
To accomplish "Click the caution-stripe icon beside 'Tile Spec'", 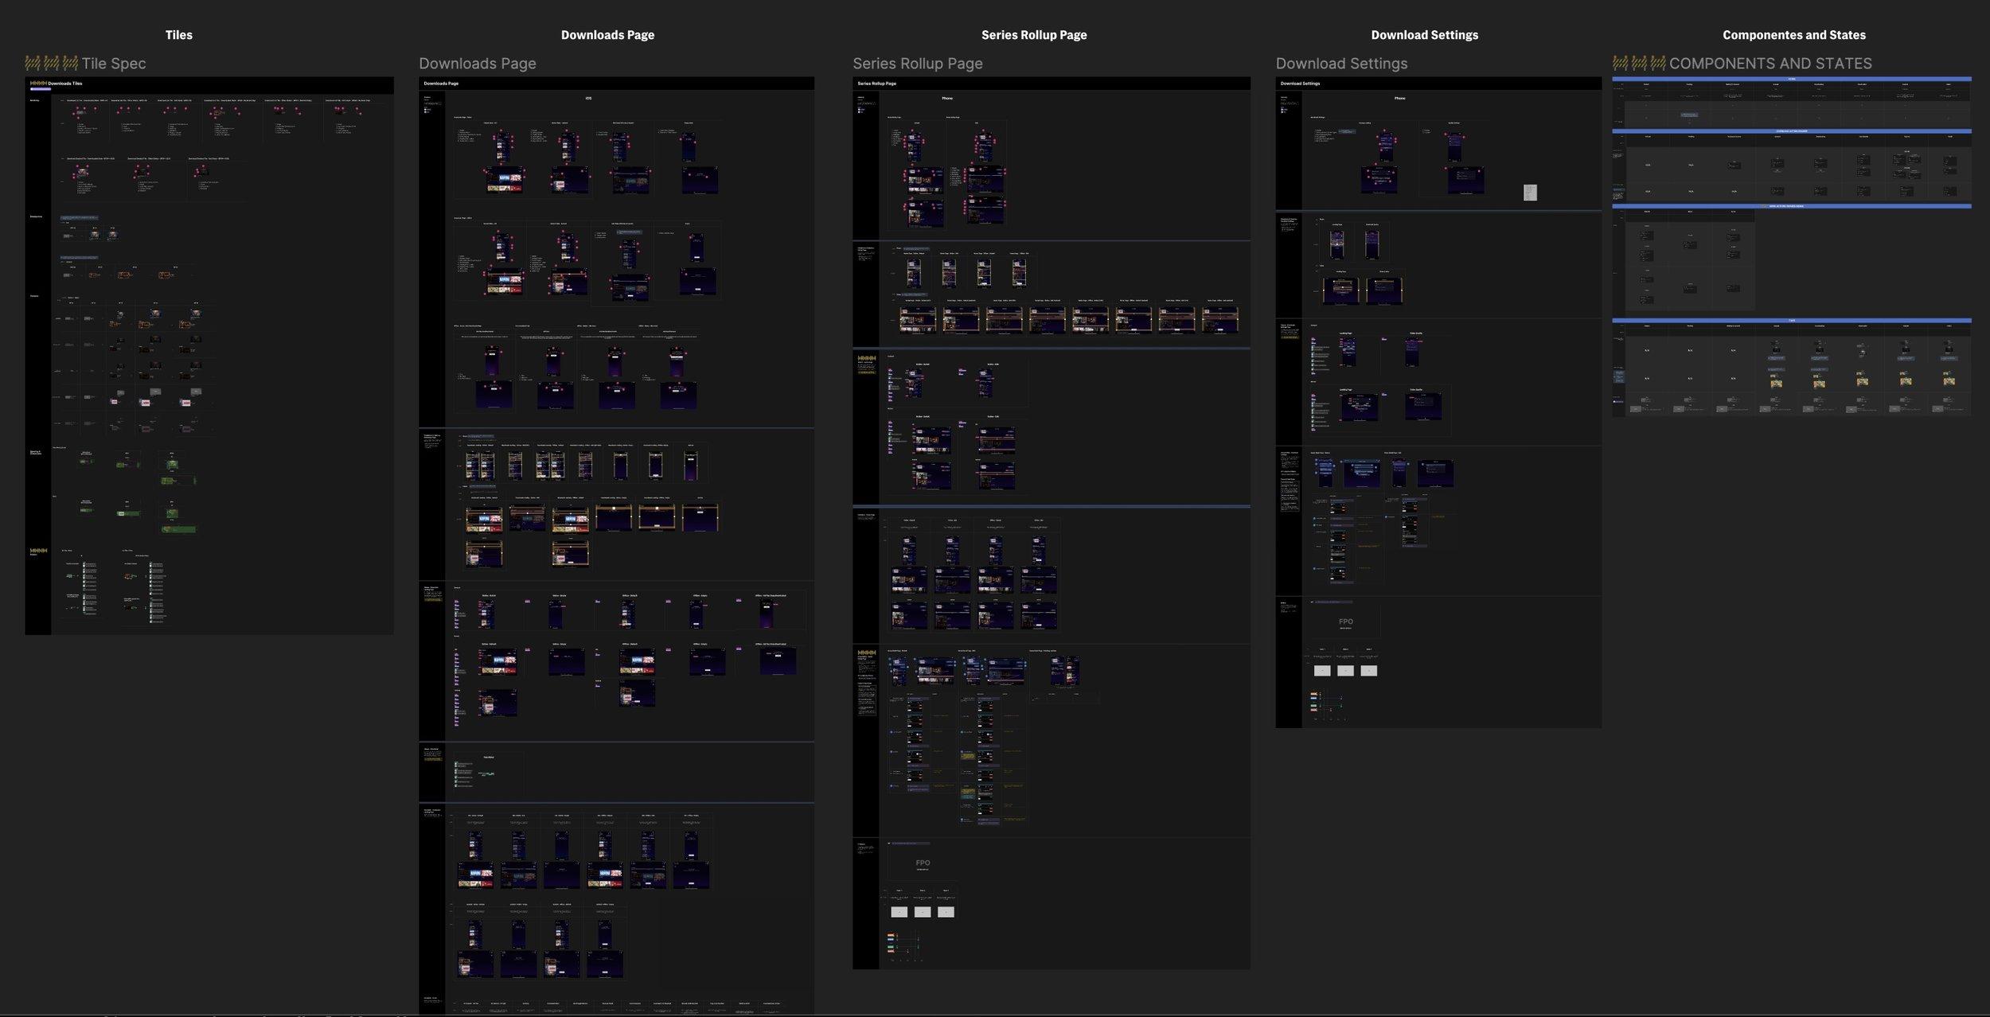I will pos(51,63).
